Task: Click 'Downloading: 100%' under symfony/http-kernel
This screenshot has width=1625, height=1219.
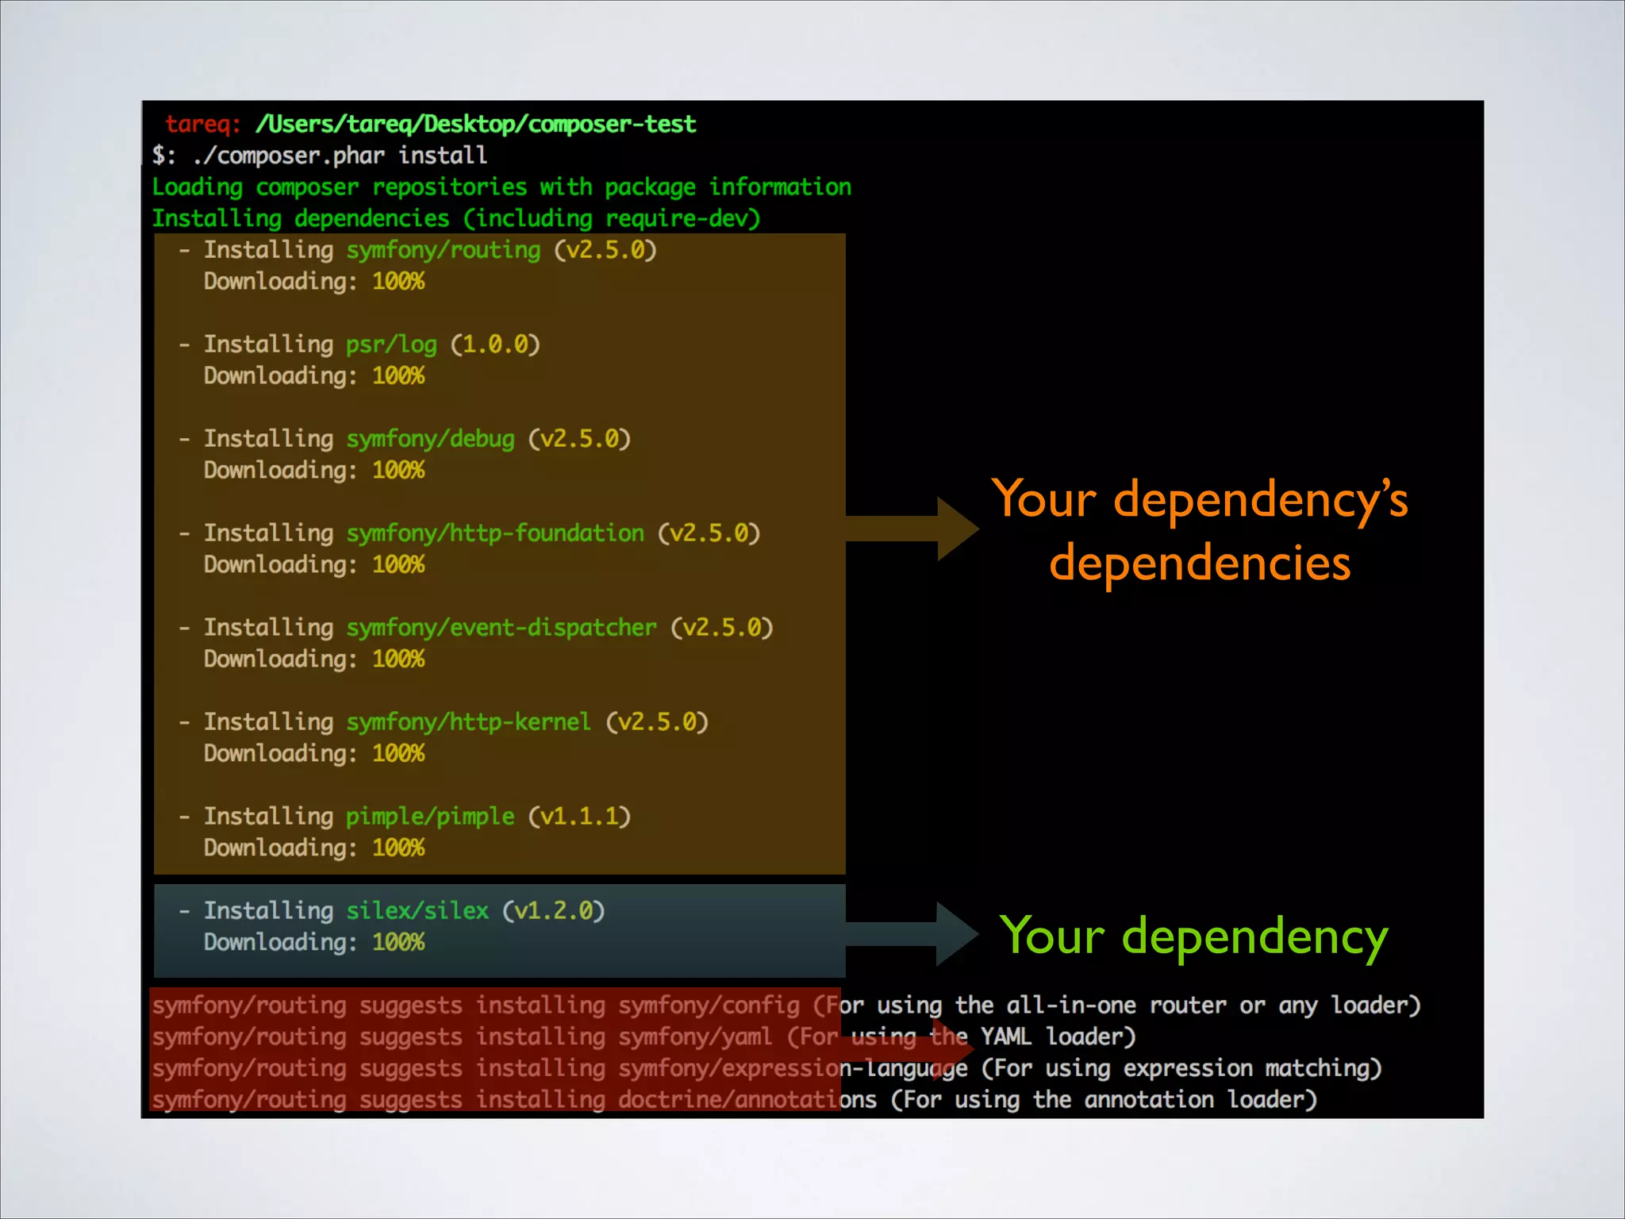Action: click(314, 754)
